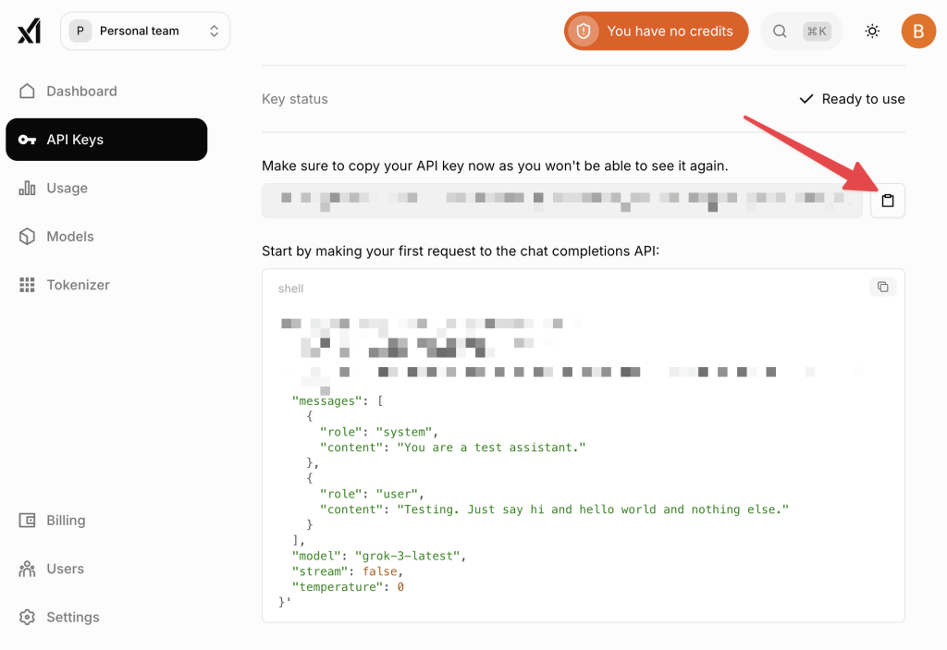The image size is (947, 650).
Task: Click the xAI logo
Action: click(x=29, y=31)
